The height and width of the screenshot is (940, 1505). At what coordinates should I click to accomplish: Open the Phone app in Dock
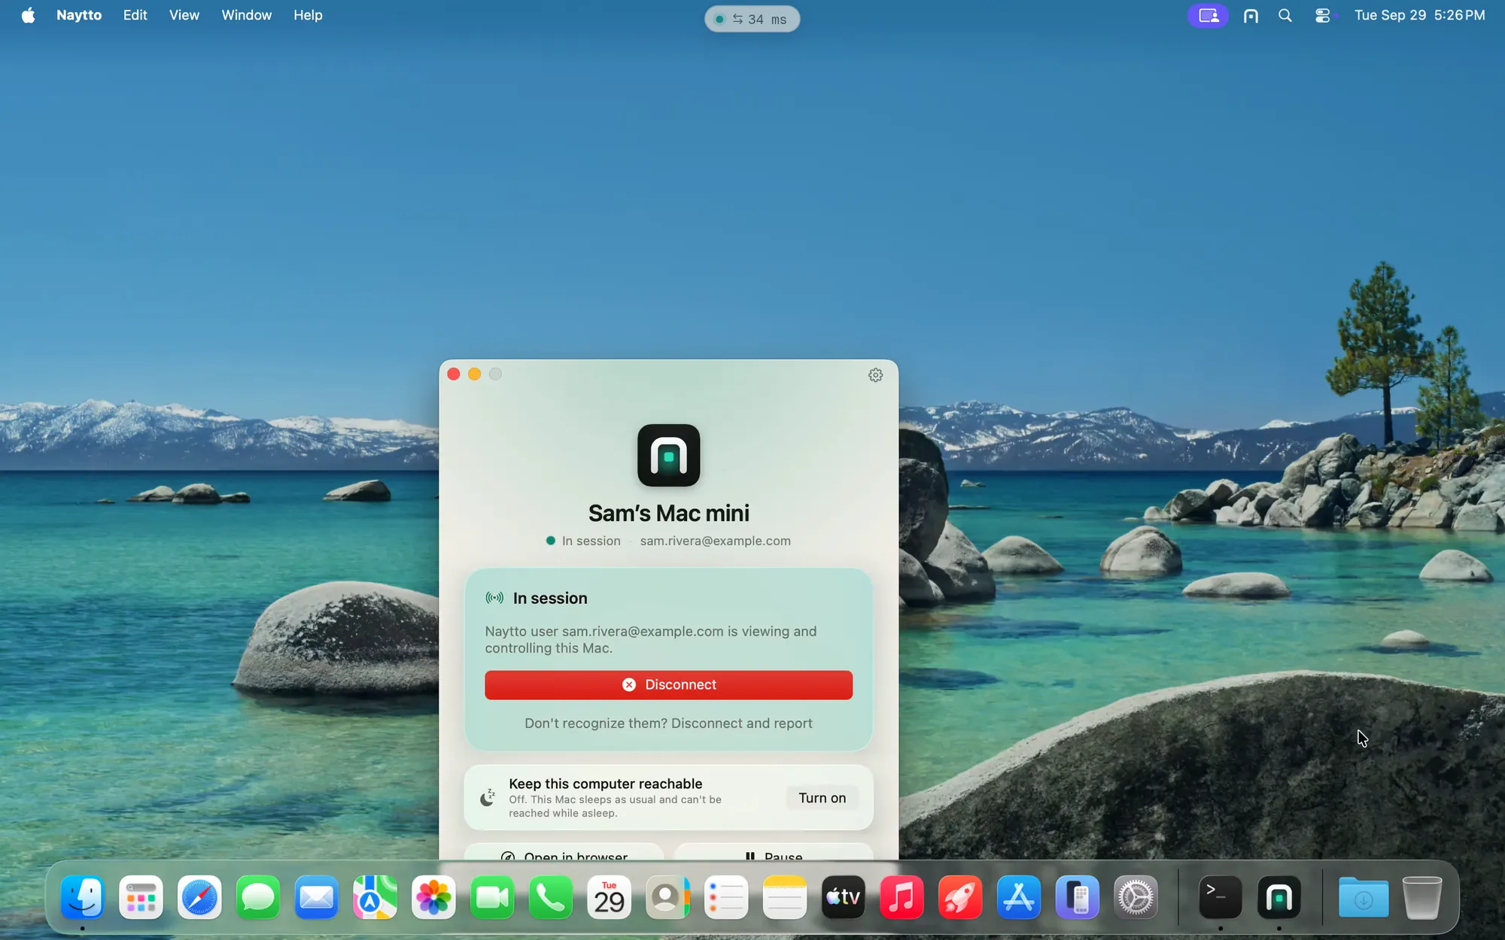(551, 897)
